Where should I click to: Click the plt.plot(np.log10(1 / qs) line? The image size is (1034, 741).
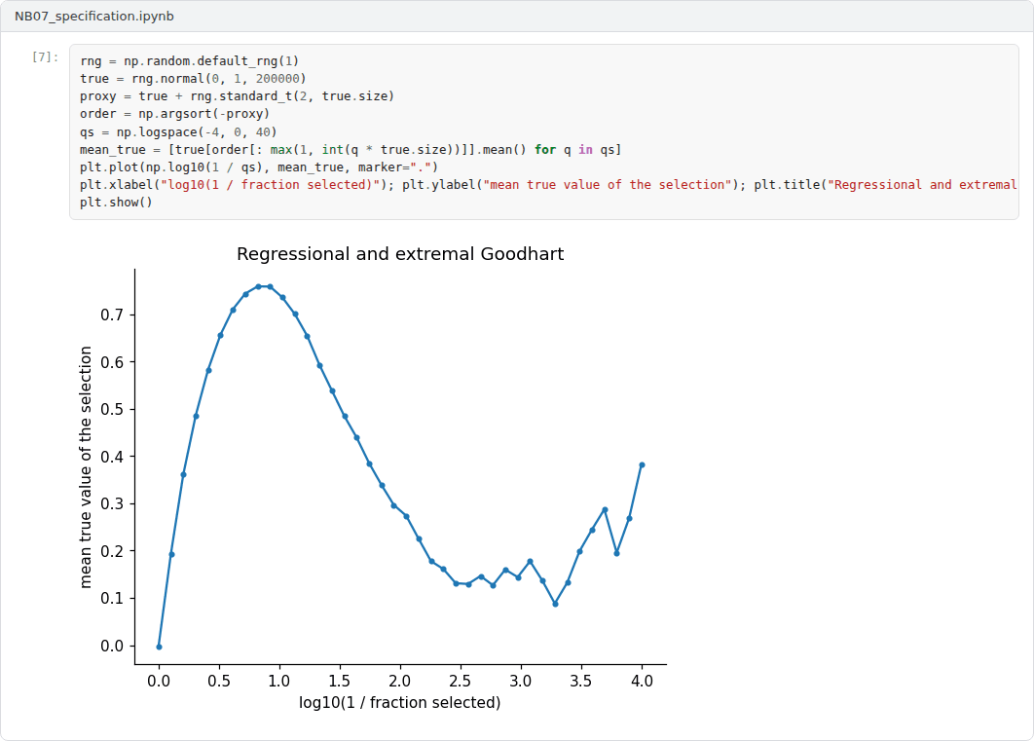259,167
